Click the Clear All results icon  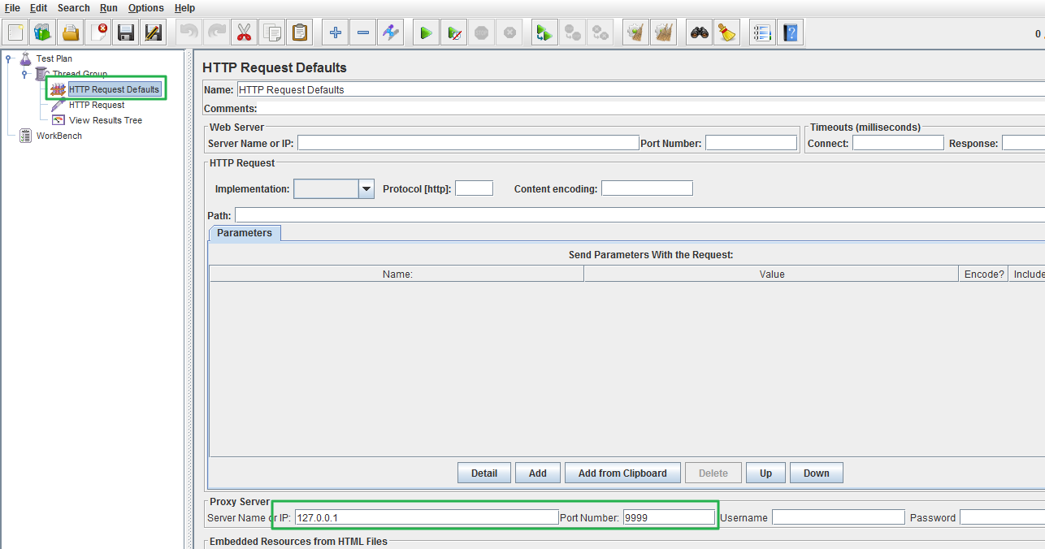tap(664, 33)
